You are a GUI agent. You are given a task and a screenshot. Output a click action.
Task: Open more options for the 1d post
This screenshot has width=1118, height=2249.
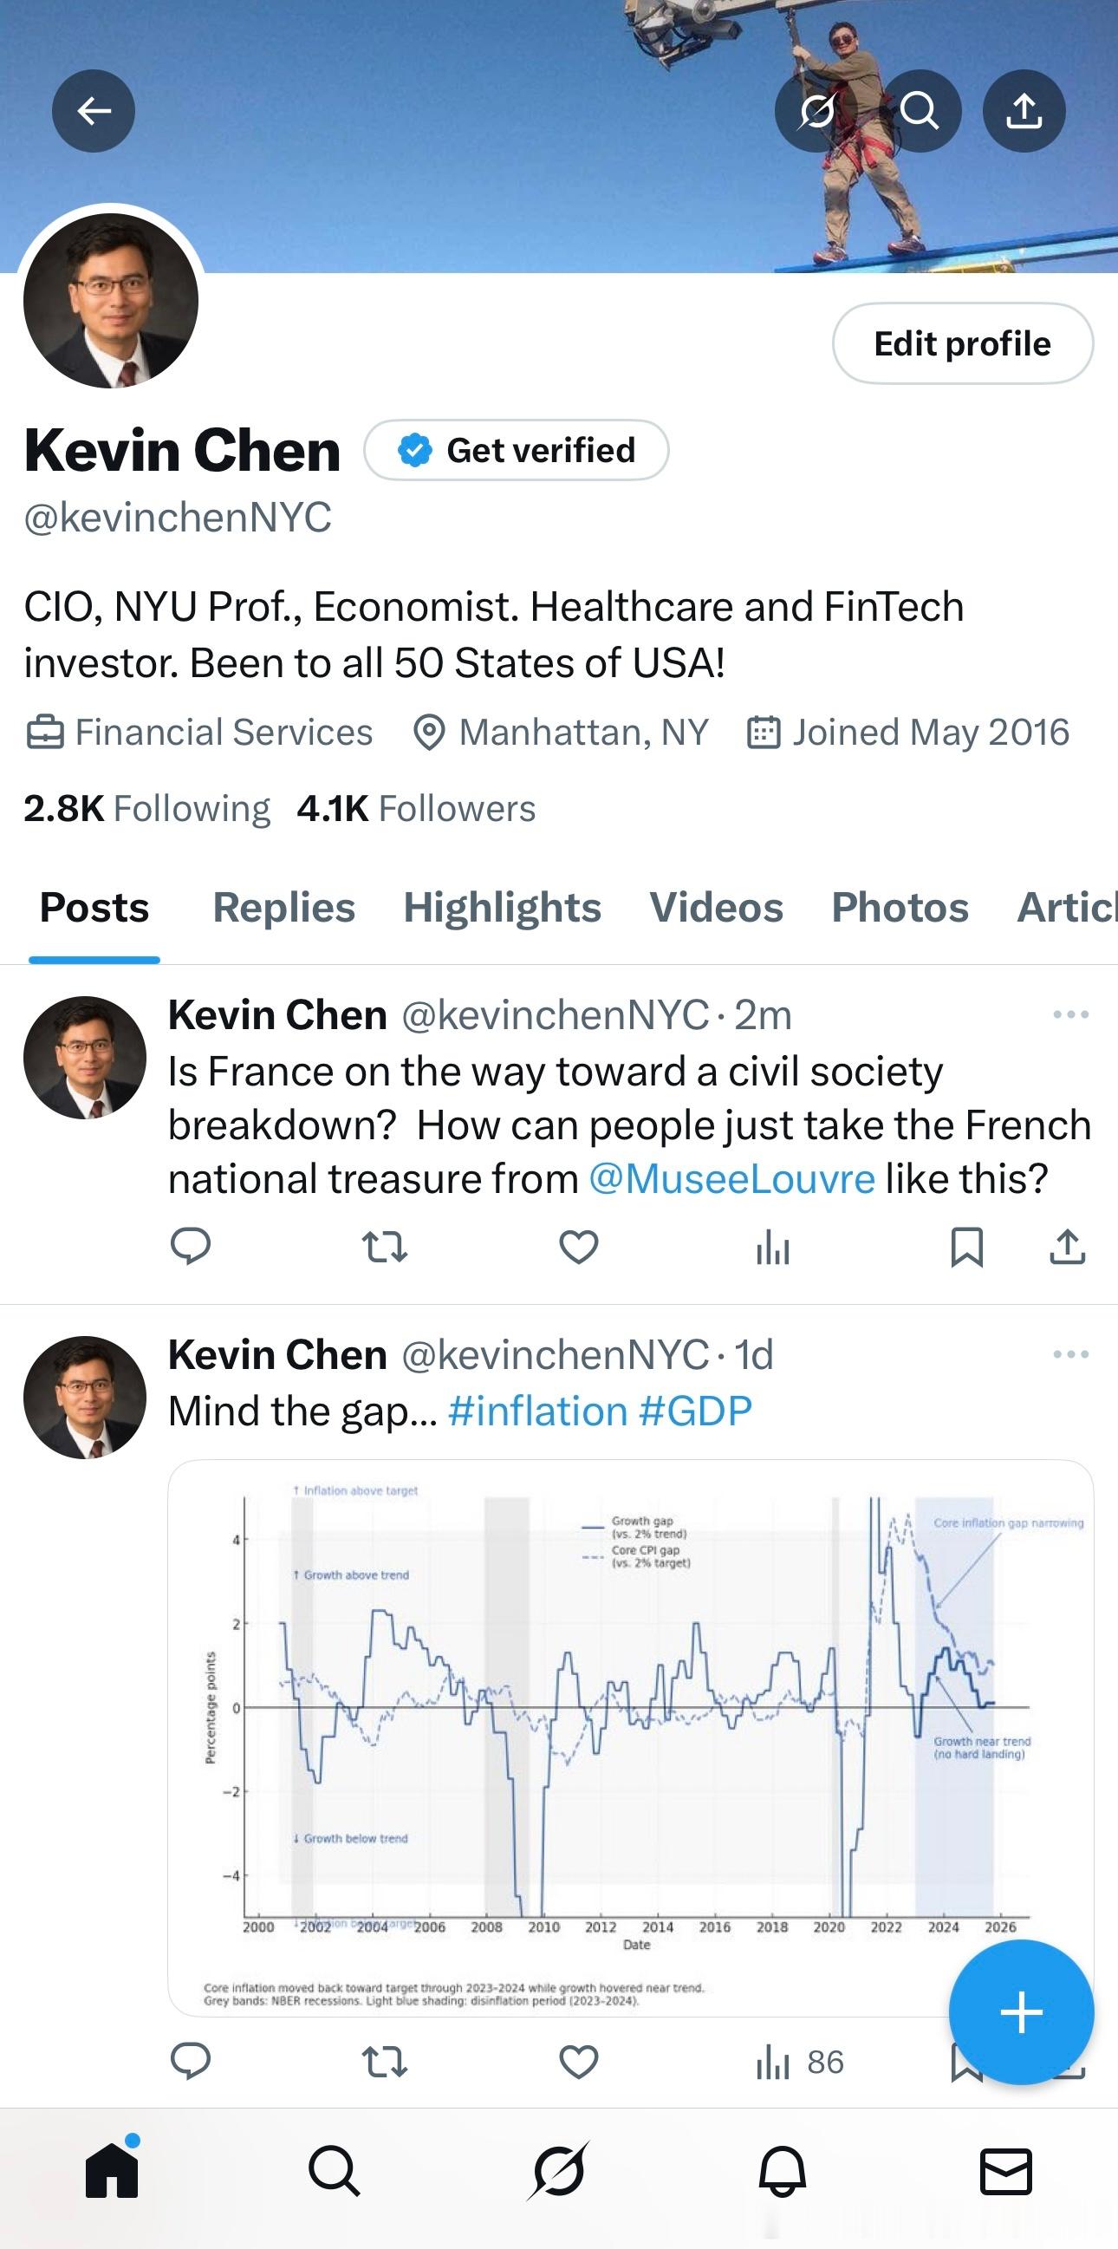click(1070, 1354)
